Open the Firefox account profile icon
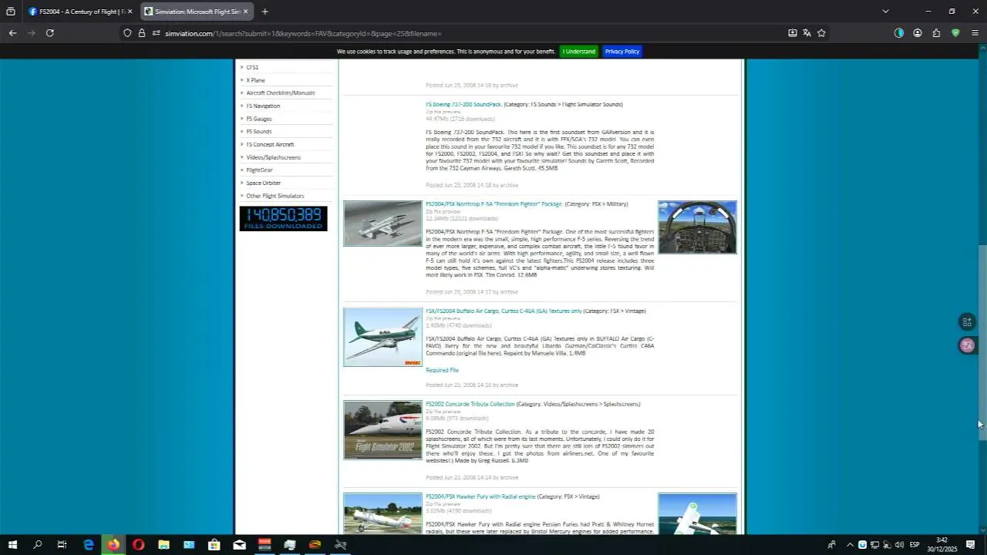The height and width of the screenshot is (555, 987). [x=918, y=33]
